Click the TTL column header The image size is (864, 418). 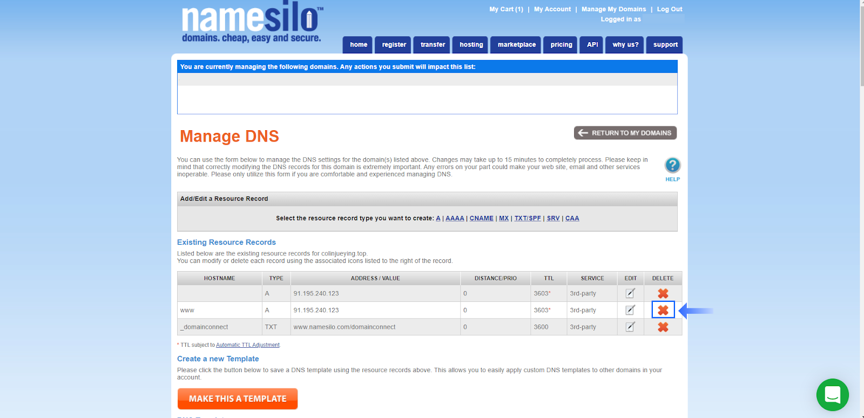(x=549, y=278)
